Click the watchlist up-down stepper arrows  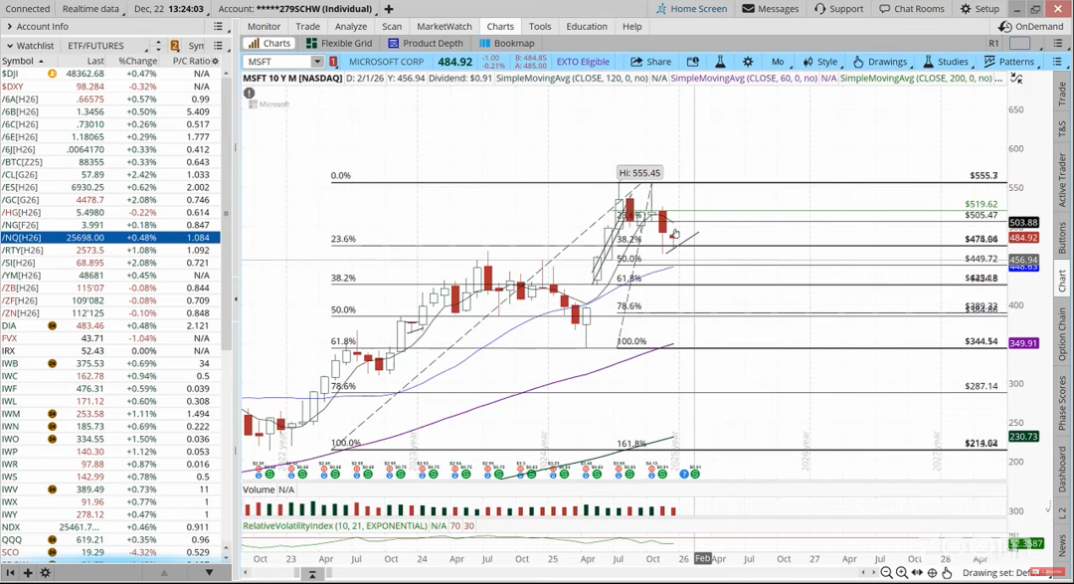pos(158,45)
